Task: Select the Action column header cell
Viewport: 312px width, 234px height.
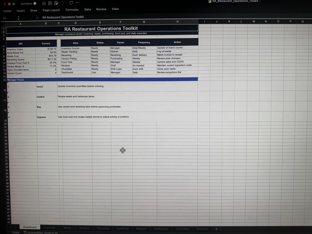Action: click(x=177, y=42)
